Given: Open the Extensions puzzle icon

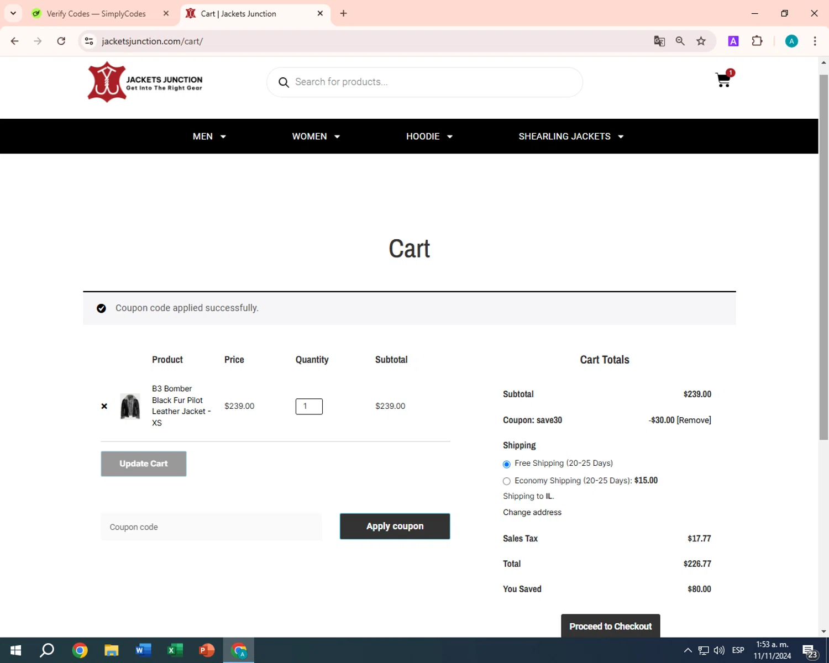Looking at the screenshot, I should pyautogui.click(x=757, y=41).
